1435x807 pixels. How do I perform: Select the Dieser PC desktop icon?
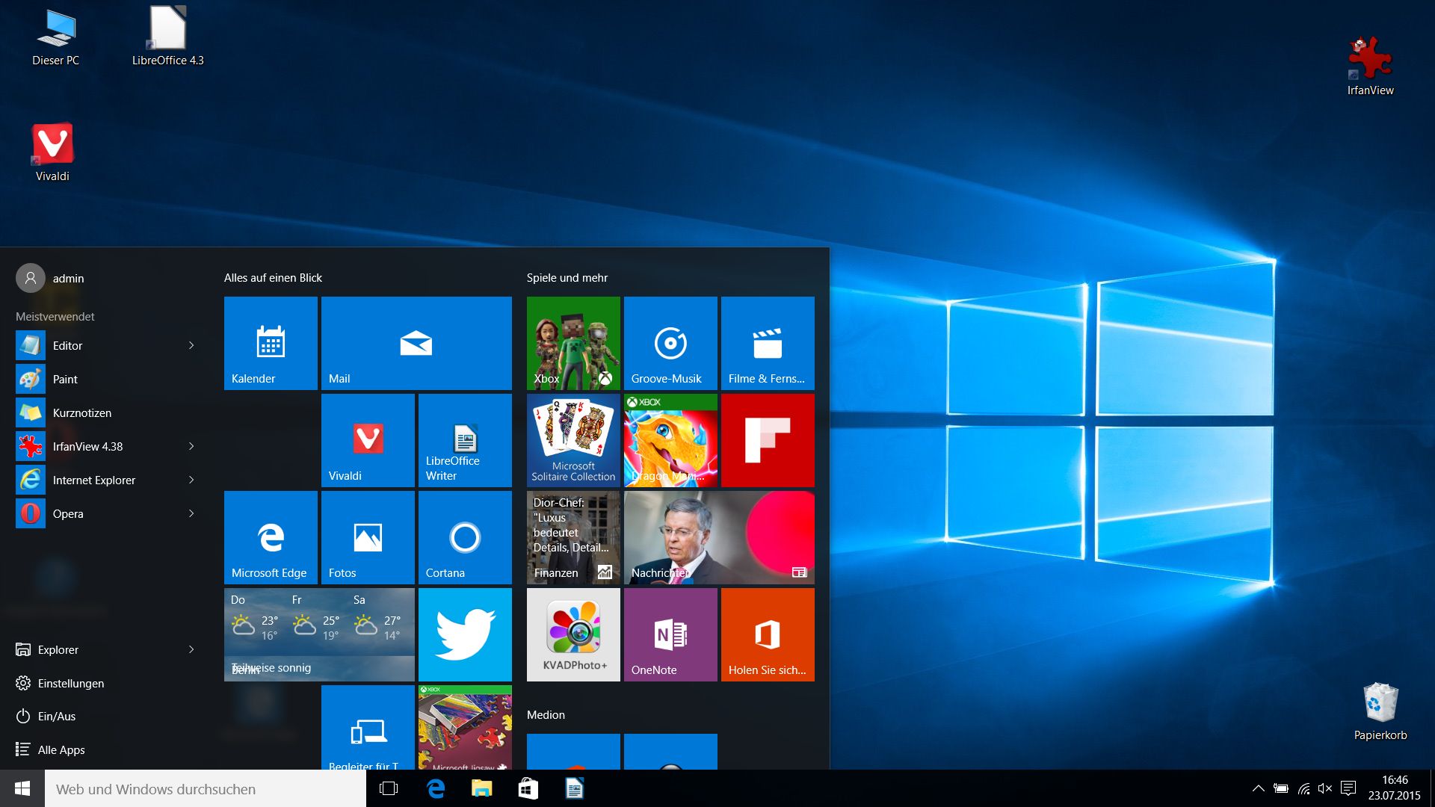[56, 37]
